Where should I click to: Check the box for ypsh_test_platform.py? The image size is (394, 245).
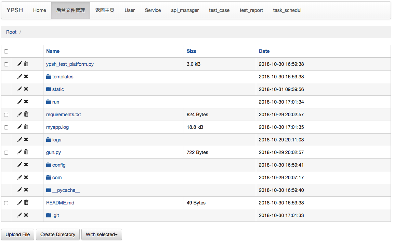[6, 64]
